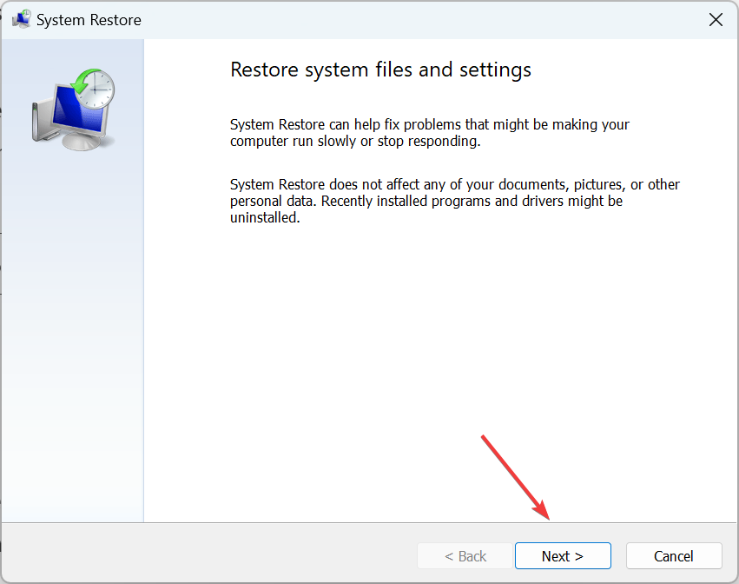Click the 'System Restore' window title text
The width and height of the screenshot is (739, 584).
pyautogui.click(x=89, y=20)
